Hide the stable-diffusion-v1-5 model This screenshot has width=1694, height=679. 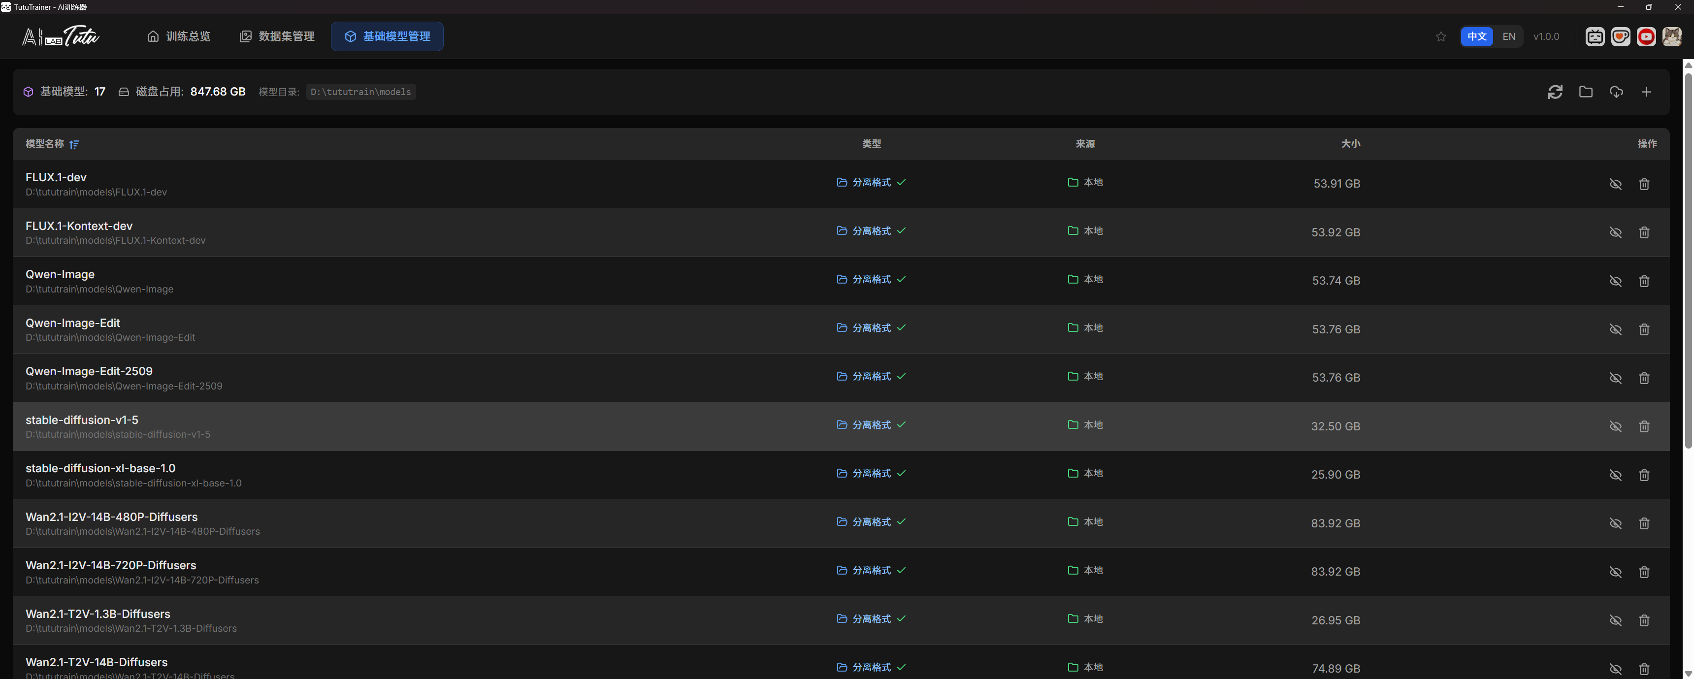pyautogui.click(x=1615, y=426)
